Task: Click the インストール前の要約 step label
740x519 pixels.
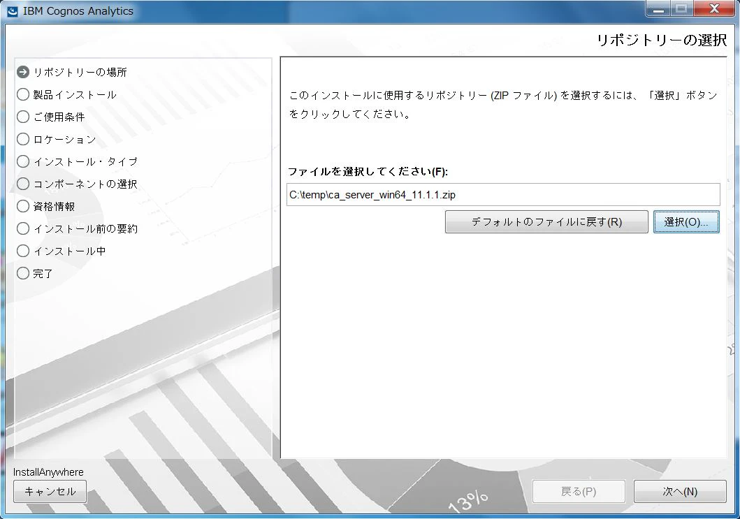Action: (x=85, y=228)
